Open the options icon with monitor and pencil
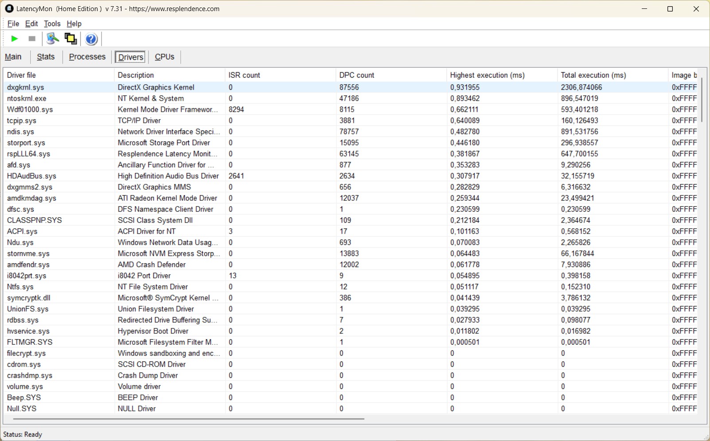Viewport: 710px width, 441px height. (53, 39)
